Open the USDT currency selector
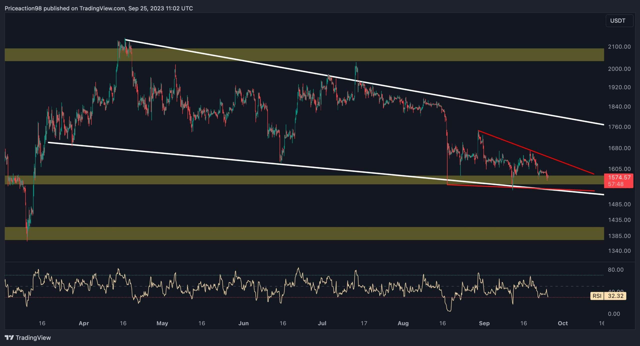This screenshot has height=346, width=640. pyautogui.click(x=619, y=21)
